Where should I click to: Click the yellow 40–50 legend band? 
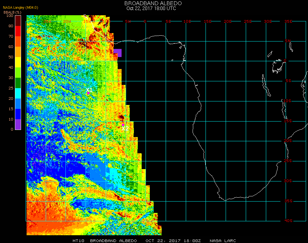18,62
